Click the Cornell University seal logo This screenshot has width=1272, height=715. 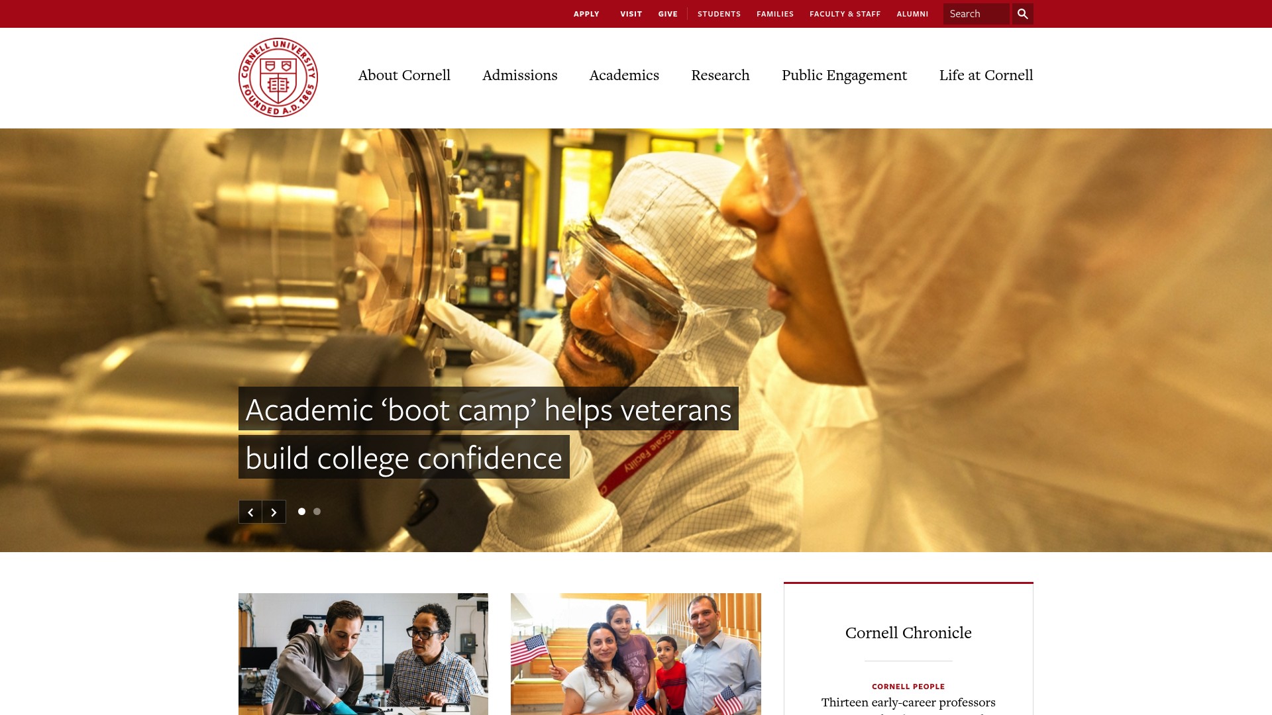(278, 77)
